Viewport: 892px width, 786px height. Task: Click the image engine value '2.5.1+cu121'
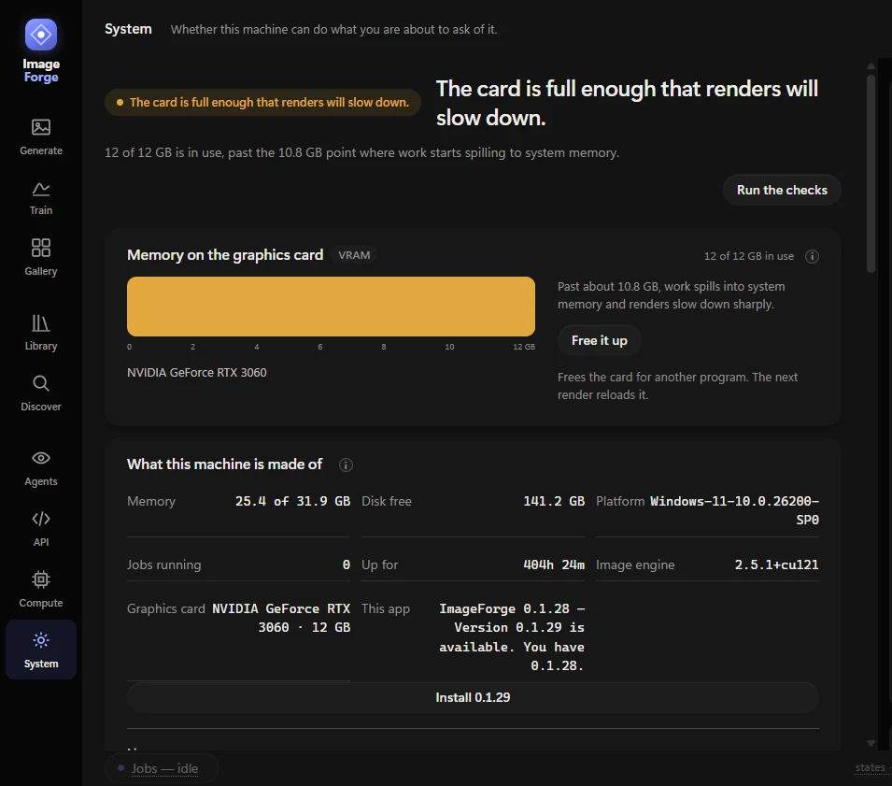[x=776, y=564]
